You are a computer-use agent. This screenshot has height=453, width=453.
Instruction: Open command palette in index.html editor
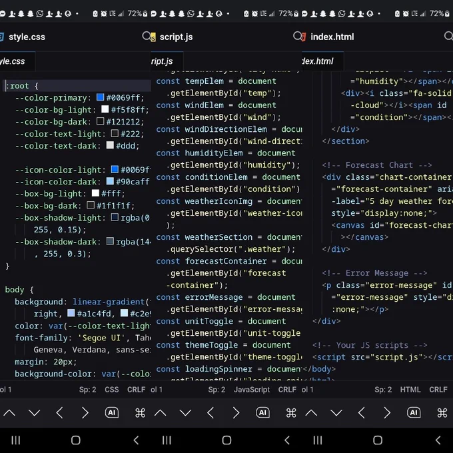pyautogui.click(x=442, y=413)
